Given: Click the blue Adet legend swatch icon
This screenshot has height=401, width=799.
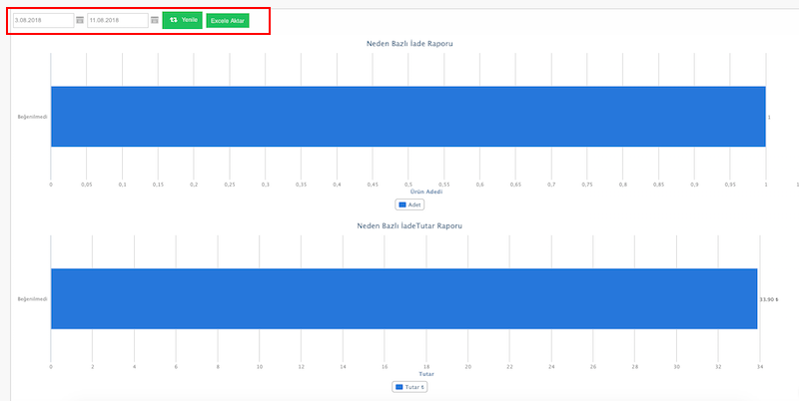Looking at the screenshot, I should point(402,204).
